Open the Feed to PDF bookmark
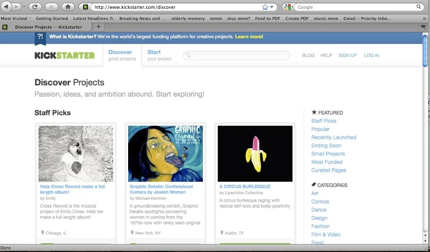Image resolution: width=430 pixels, height=252 pixels. [x=268, y=18]
